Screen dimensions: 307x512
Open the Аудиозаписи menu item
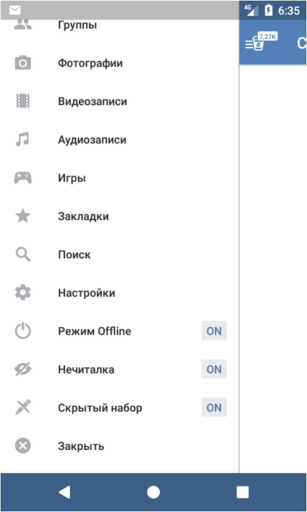tap(119, 140)
